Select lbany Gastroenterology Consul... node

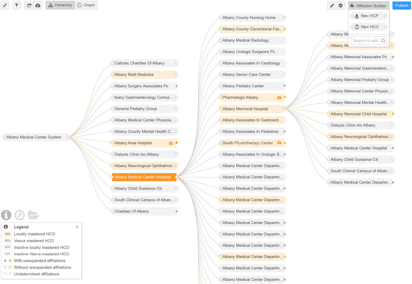(x=144, y=98)
